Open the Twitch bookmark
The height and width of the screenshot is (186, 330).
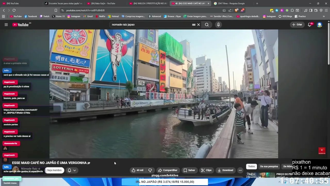[45, 16]
